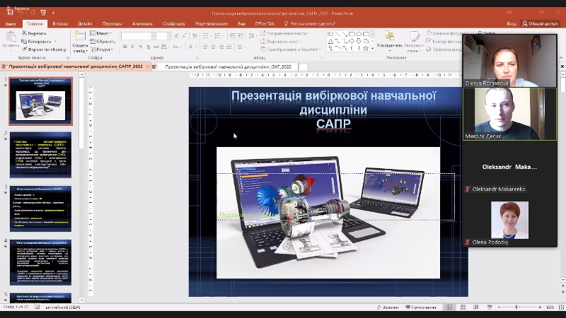Expand the shapes gallery more arrow
Screen dimensions: 566x318
373,48
